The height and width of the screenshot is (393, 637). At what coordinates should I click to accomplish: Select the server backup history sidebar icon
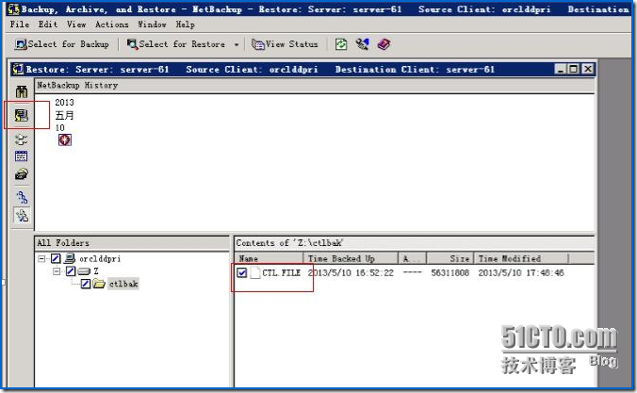point(21,115)
